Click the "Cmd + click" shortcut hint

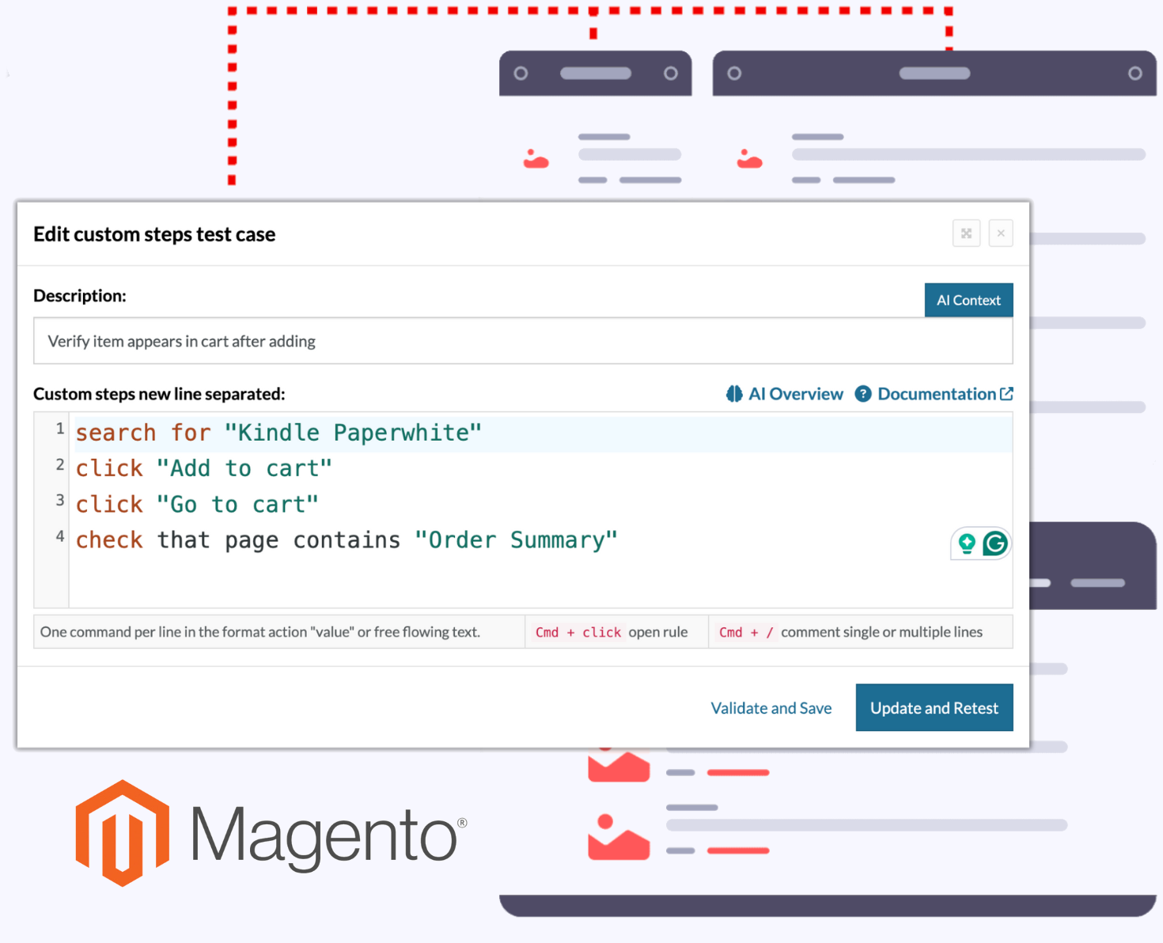[x=578, y=632]
